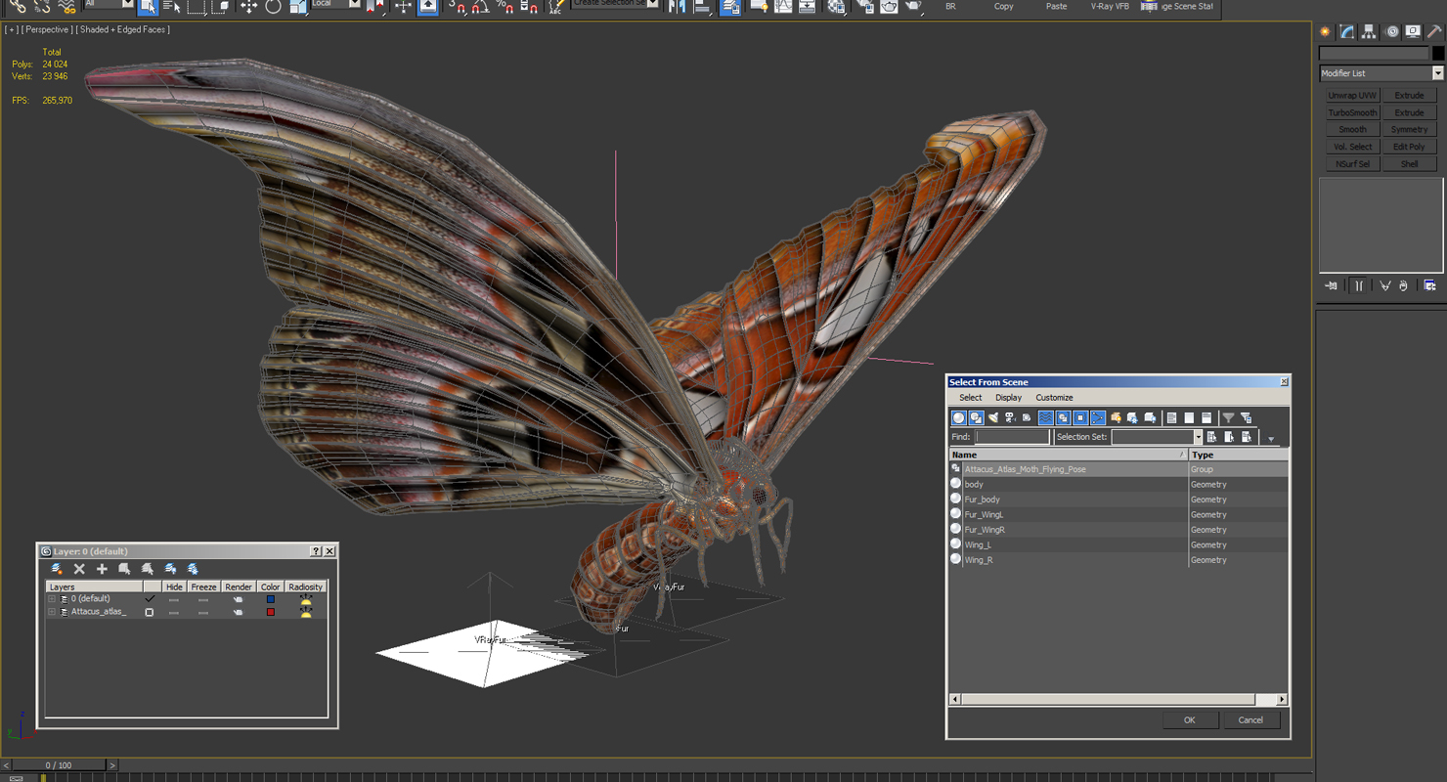
Task: Click Select Highlighted Objects and Layers icon
Action: pos(124,569)
